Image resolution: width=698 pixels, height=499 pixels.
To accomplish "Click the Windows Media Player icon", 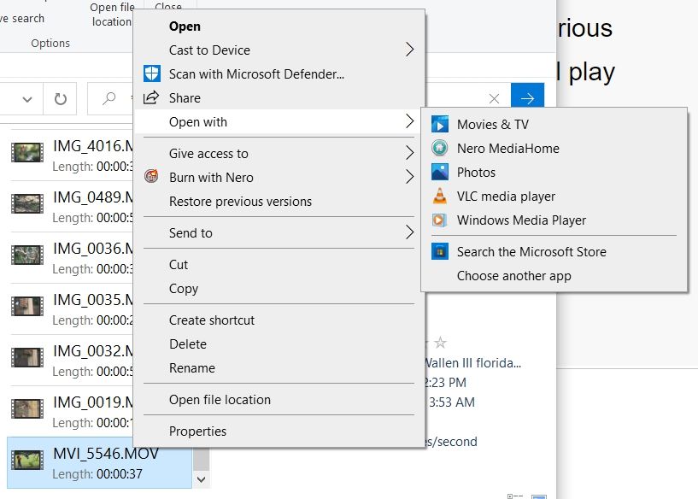I will coord(440,220).
